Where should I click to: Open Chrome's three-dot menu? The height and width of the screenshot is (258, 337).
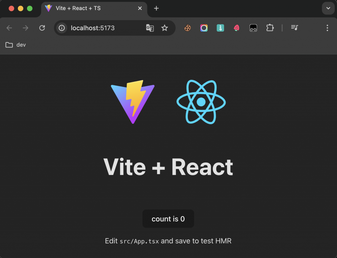coord(327,28)
